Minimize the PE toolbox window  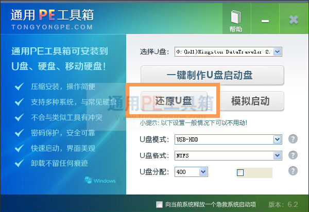click(x=265, y=21)
